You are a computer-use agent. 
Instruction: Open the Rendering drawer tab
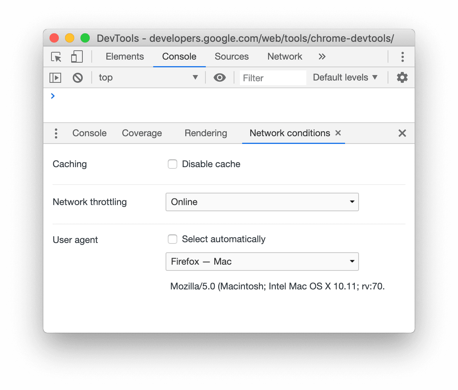pos(206,133)
